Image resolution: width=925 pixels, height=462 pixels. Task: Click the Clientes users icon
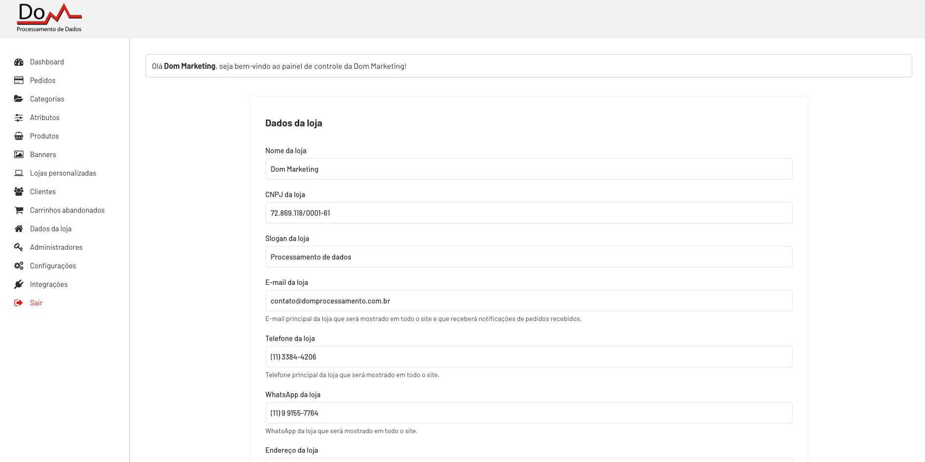(19, 192)
